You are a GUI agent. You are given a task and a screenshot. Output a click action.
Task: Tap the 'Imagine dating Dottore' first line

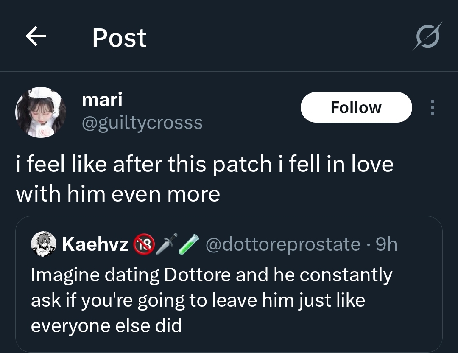(211, 275)
